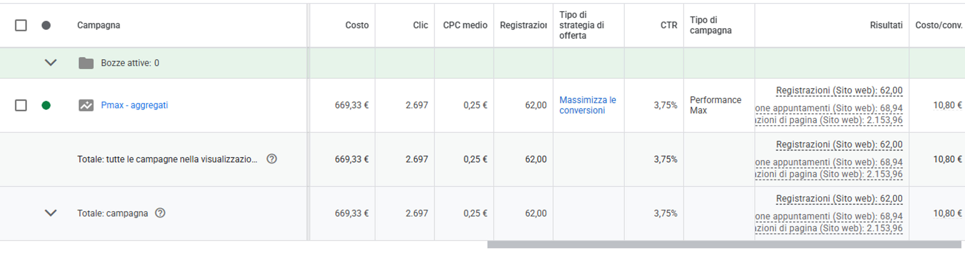Click the Tipo di campagna column header
Viewport: 965px width, 257px height.
tap(711, 25)
